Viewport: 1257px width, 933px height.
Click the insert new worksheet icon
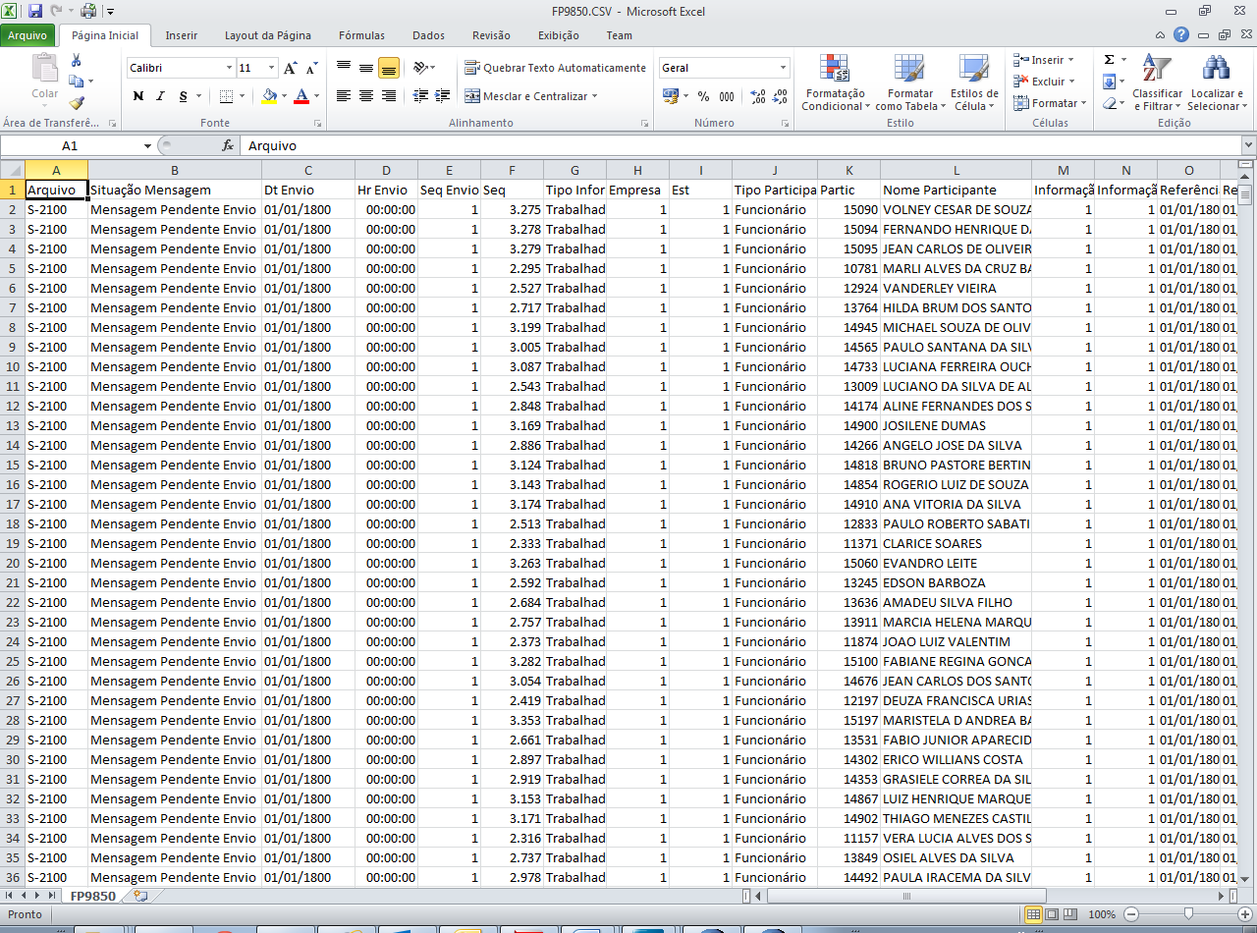click(x=140, y=896)
